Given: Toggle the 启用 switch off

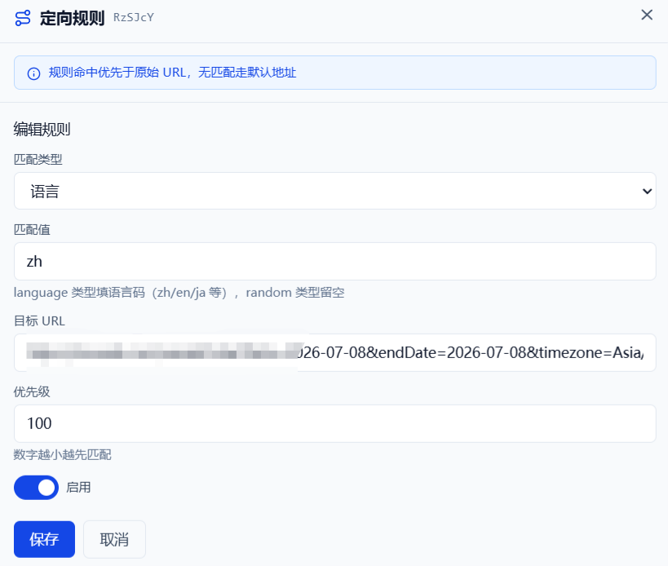Looking at the screenshot, I should [x=36, y=488].
